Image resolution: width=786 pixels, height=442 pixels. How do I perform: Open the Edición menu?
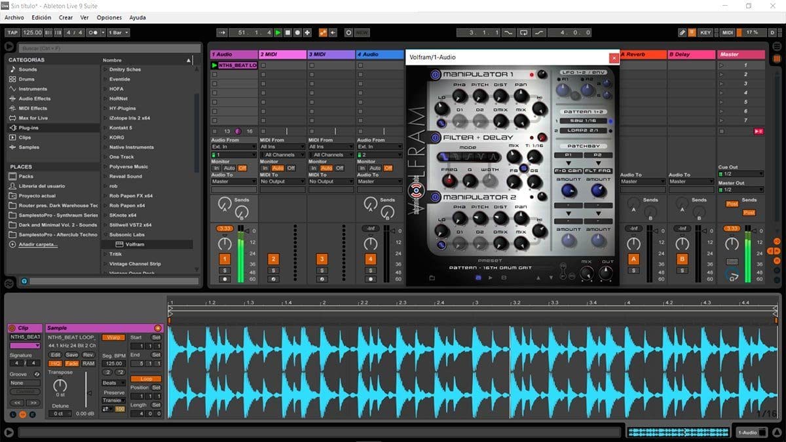pyautogui.click(x=41, y=18)
